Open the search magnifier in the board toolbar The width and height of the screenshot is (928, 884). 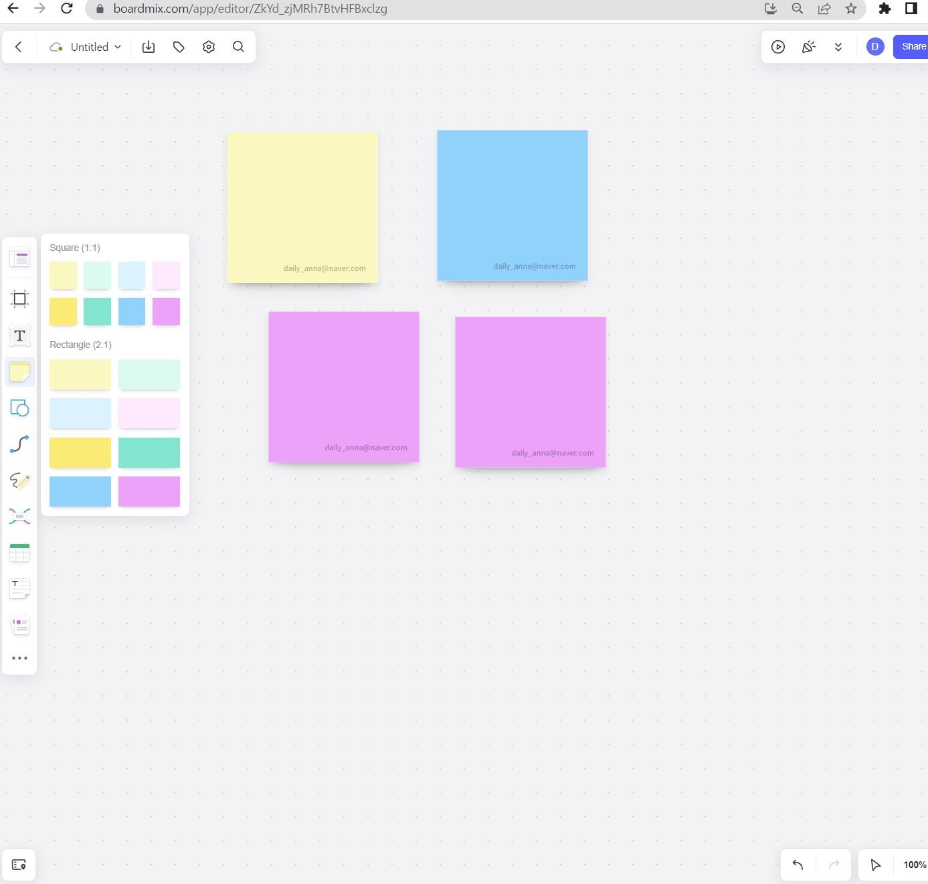click(238, 47)
